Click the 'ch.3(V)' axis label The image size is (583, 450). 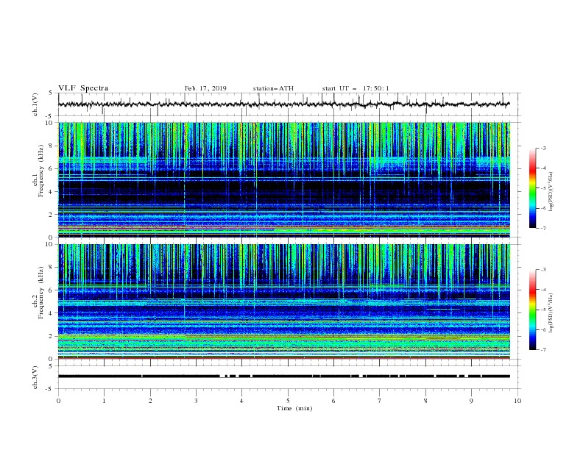pyautogui.click(x=35, y=377)
